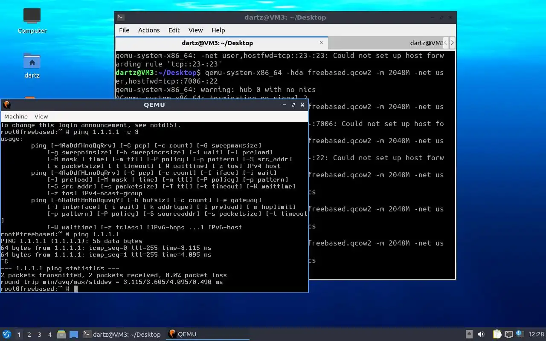Close the QEMU window

(302, 105)
